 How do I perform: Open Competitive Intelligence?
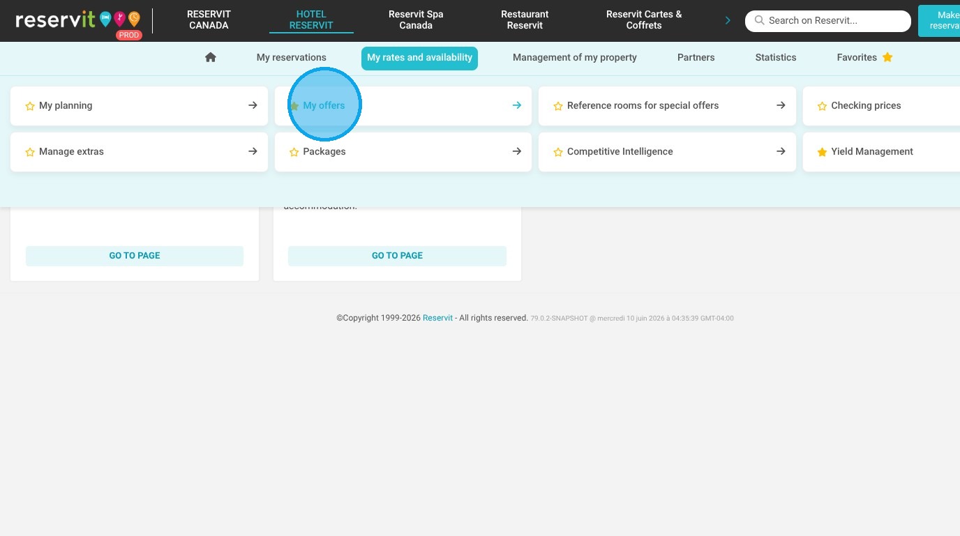[x=667, y=152]
